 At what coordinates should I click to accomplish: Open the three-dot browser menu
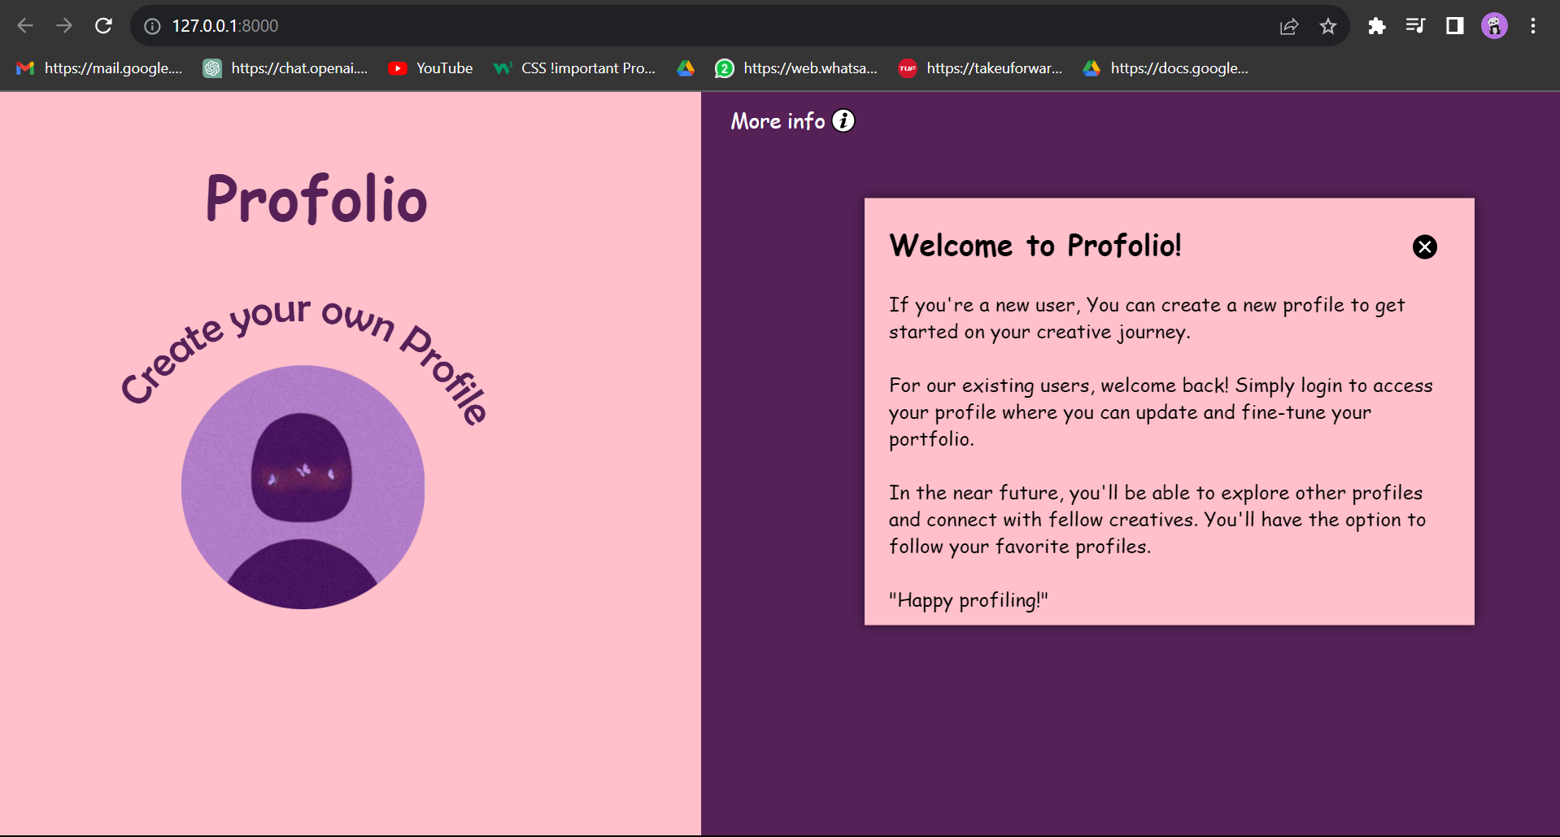(x=1533, y=25)
